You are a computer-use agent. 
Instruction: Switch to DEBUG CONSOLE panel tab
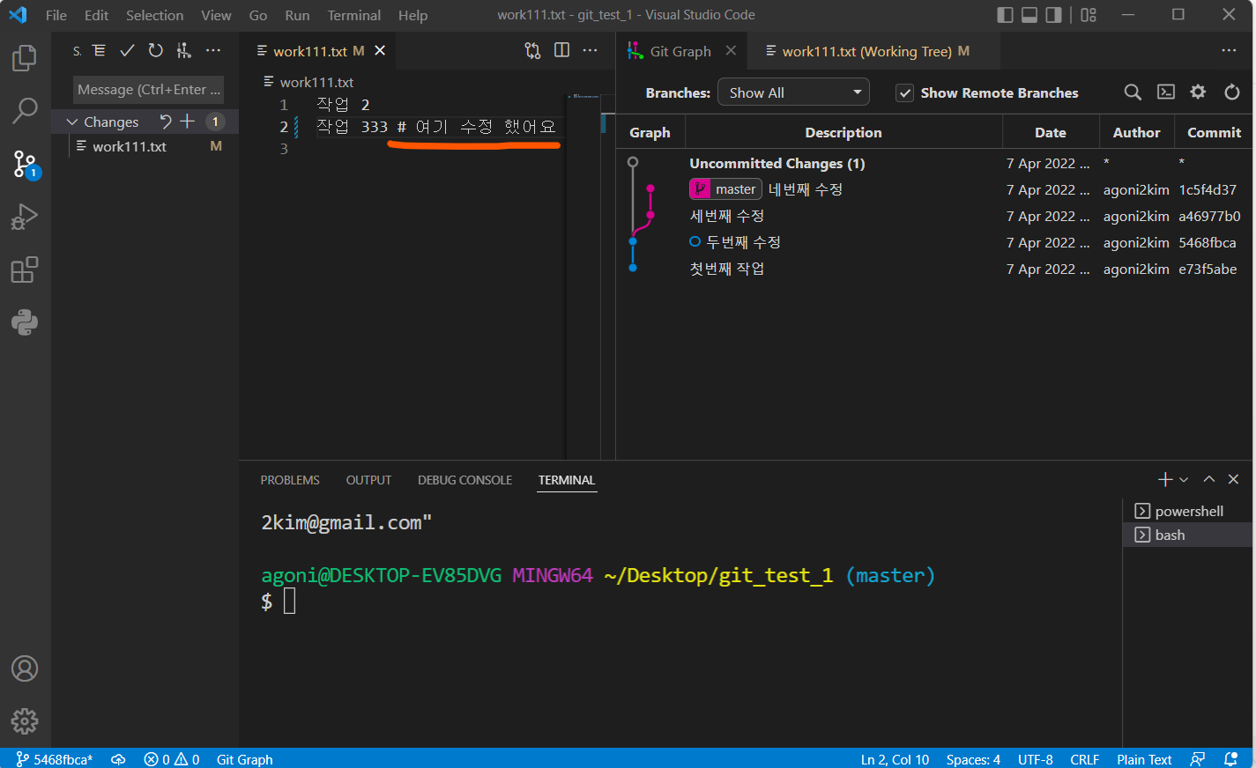point(464,480)
